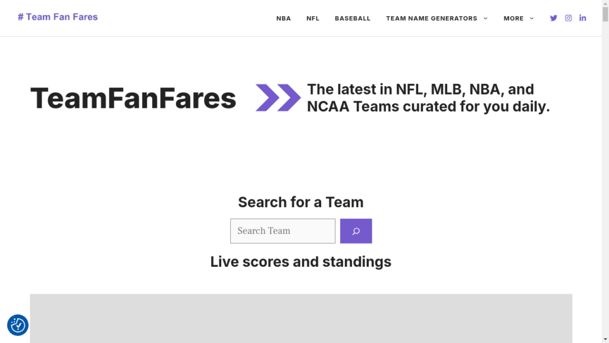The image size is (609, 343).
Task: Click the purple double-chevron logo graphic
Action: 278,98
